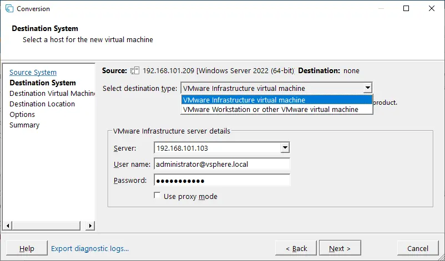Click the Back button

point(296,248)
